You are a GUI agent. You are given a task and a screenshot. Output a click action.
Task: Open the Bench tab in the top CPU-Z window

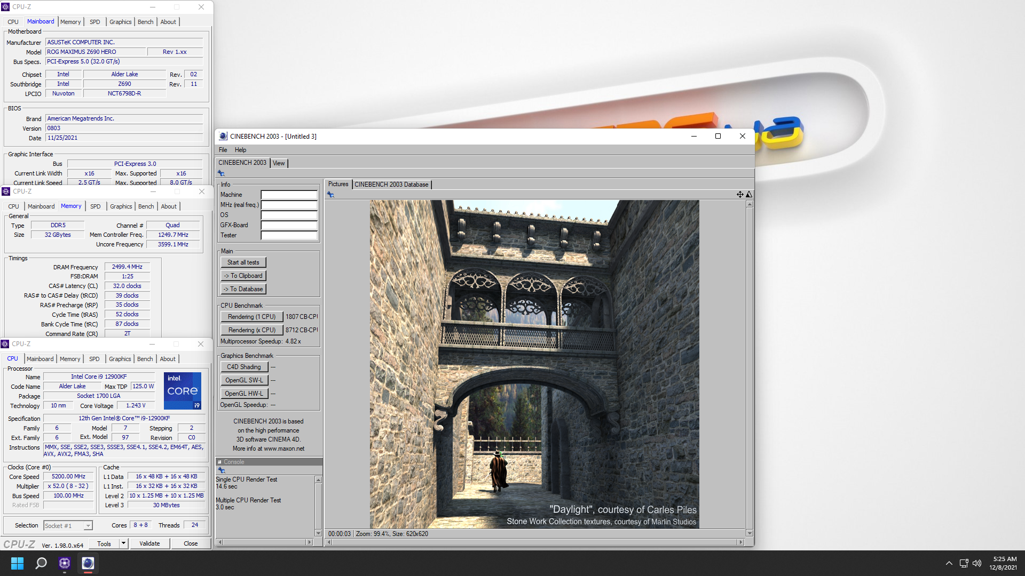click(145, 22)
